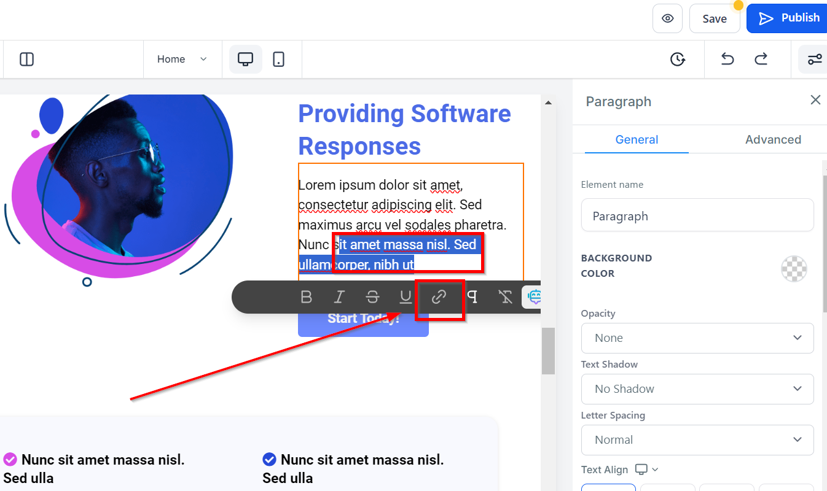Switch to desktop view mode
The image size is (827, 491).
pyautogui.click(x=246, y=60)
